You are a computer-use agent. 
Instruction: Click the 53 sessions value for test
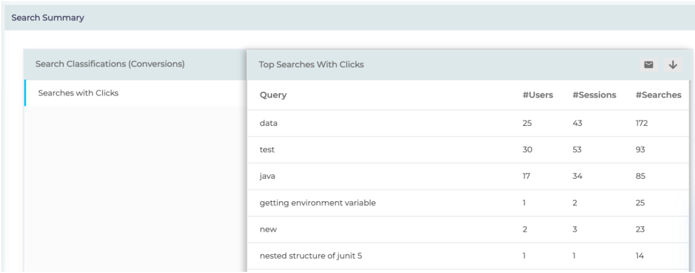(578, 150)
